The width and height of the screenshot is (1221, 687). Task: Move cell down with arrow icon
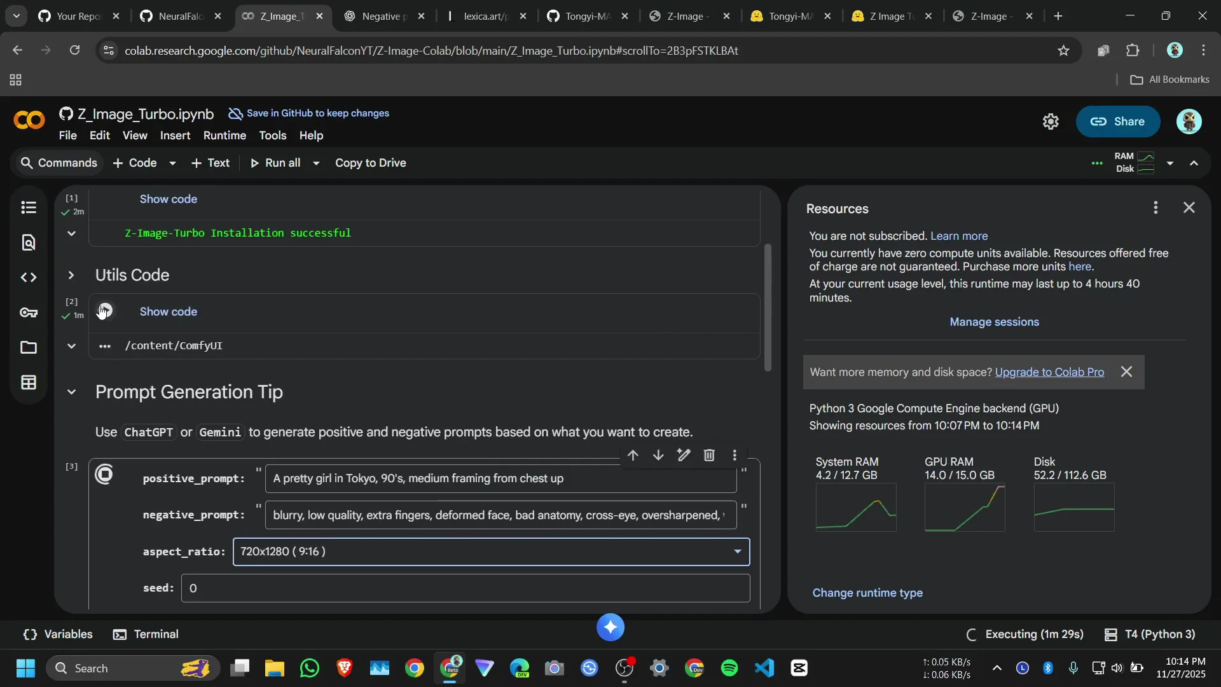click(x=658, y=455)
